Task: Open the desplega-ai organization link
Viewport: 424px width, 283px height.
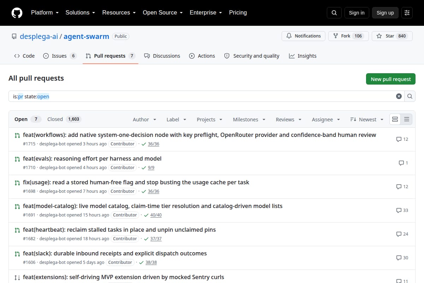Action: tap(39, 36)
